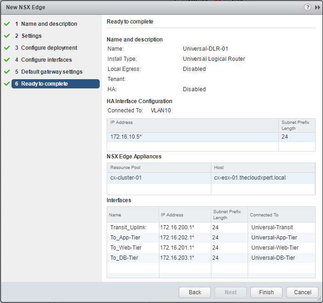Click green checkmark beside Ready to complete
323x303 pixels.
tap(6, 84)
